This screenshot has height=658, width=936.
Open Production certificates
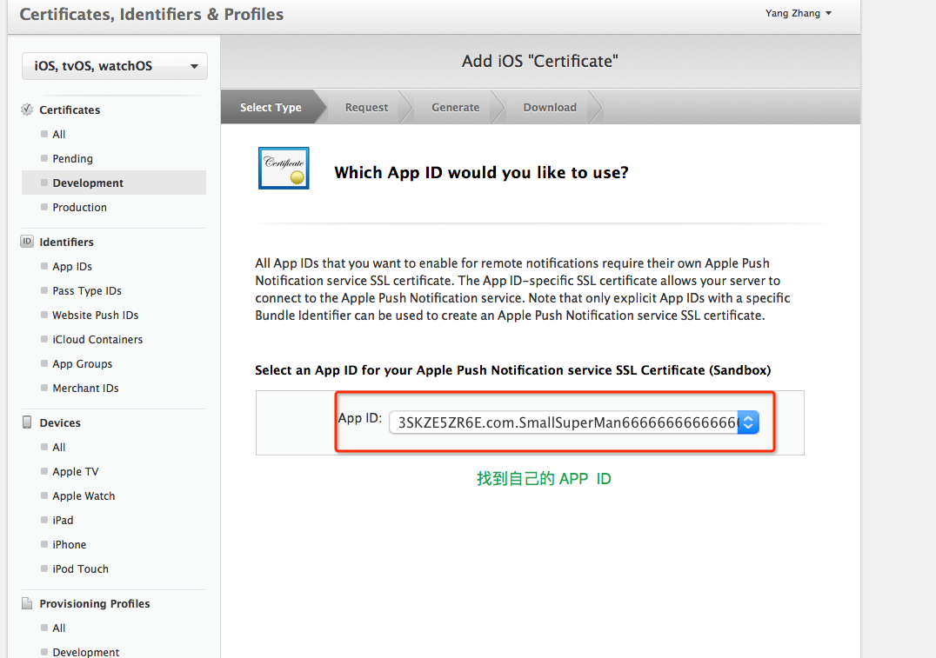(x=79, y=207)
